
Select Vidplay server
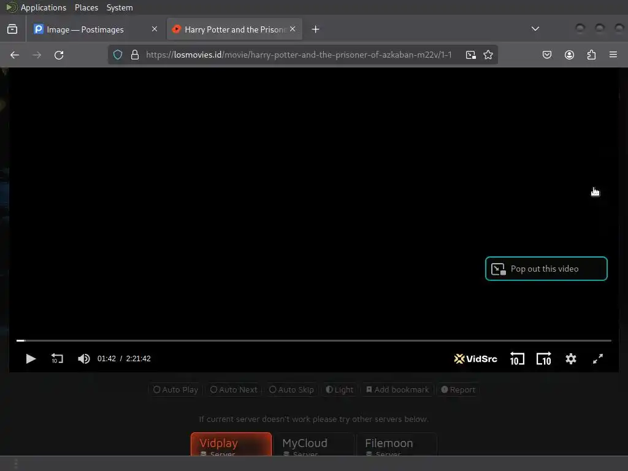pyautogui.click(x=231, y=444)
